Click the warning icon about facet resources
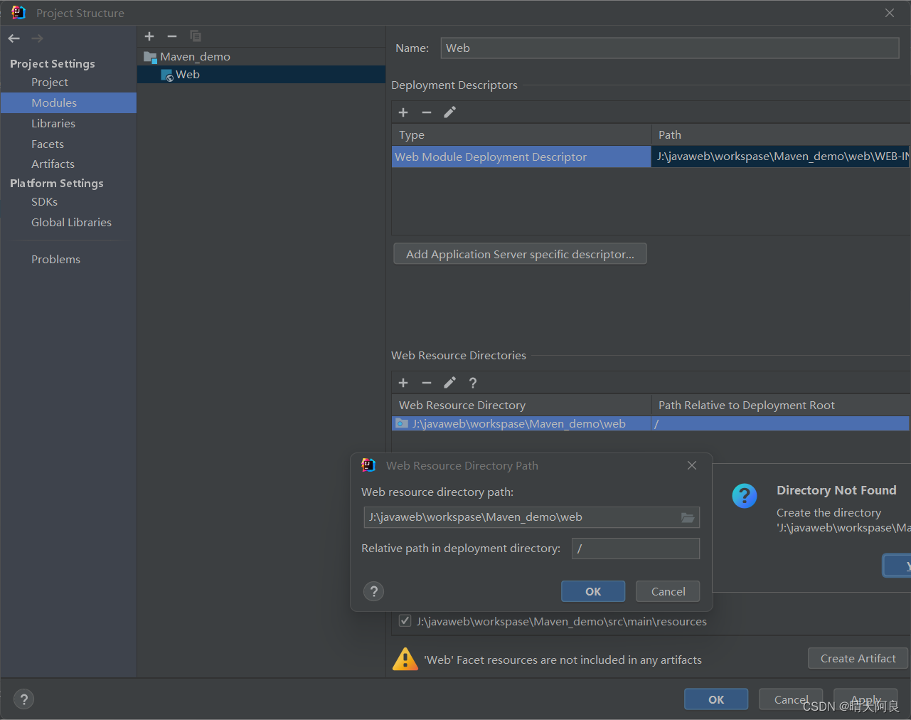The image size is (911, 720). [405, 660]
